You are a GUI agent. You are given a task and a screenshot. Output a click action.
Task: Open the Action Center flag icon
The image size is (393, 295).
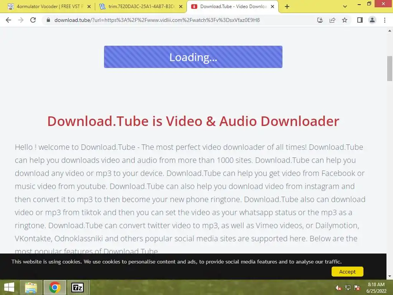point(357,288)
